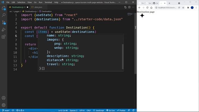Open Chrome's three-dot menu

196,7
